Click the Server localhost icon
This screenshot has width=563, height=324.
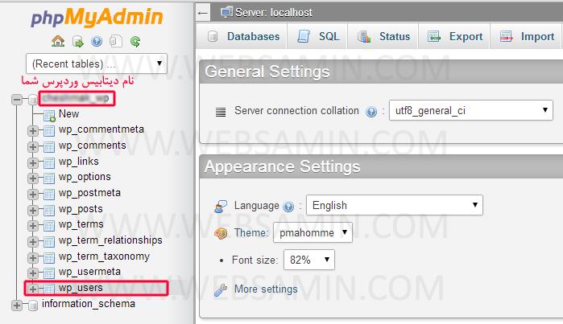(x=226, y=12)
